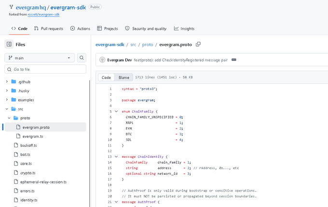
Task: Open Evergram Dev author name
Action: [120, 60]
